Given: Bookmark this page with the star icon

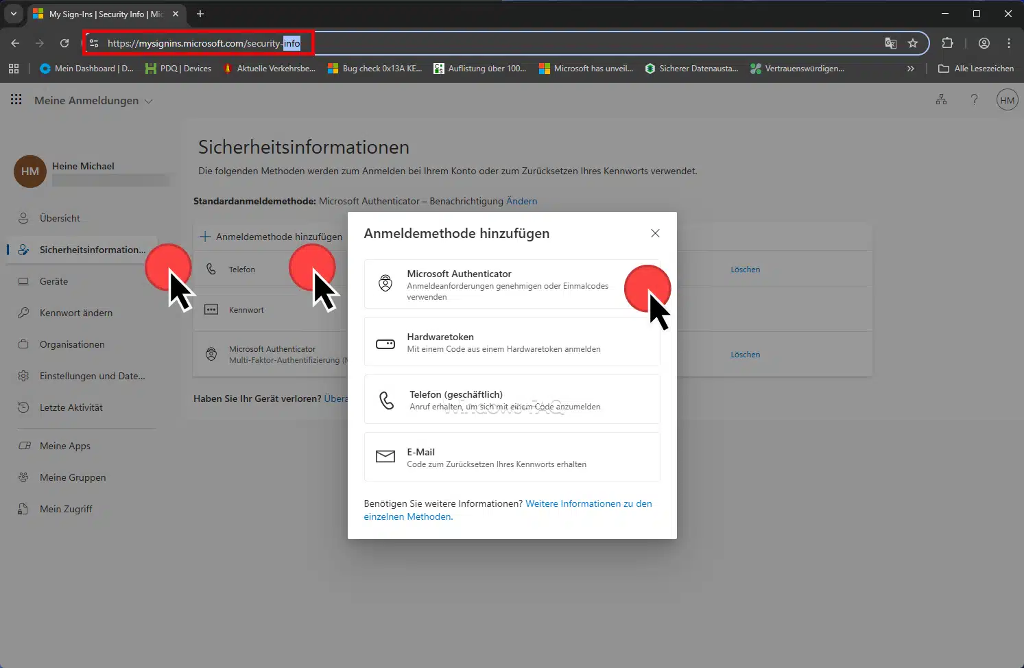Looking at the screenshot, I should pos(912,43).
